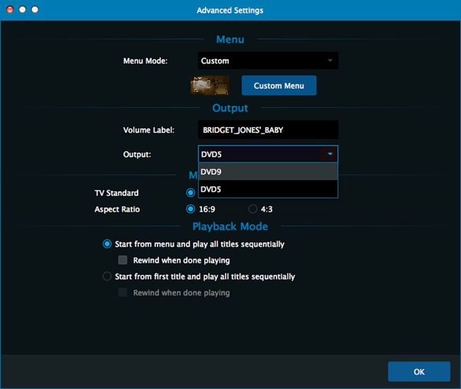Click the Custom Menu button
Viewport: 461px width, 389px height.
point(279,85)
